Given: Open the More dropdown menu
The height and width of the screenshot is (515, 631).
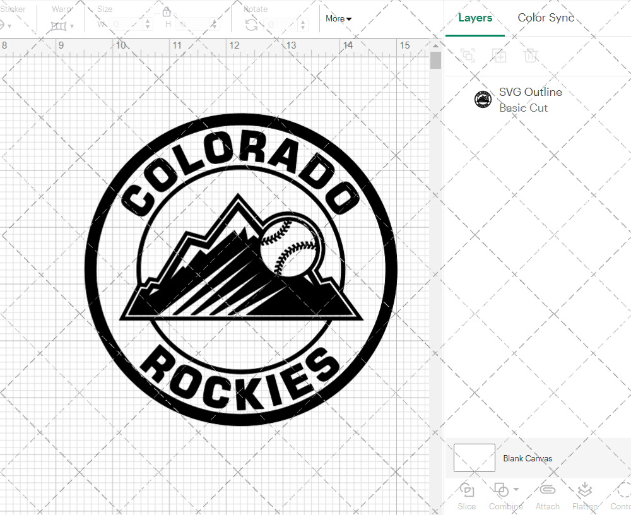Looking at the screenshot, I should pyautogui.click(x=338, y=18).
